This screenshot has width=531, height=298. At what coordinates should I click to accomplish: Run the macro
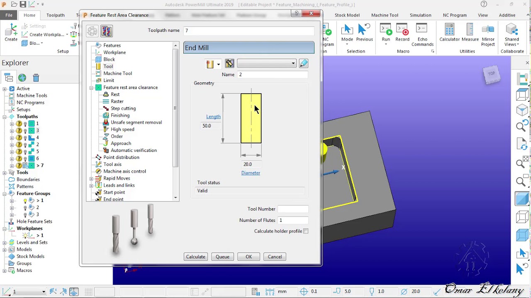(386, 33)
